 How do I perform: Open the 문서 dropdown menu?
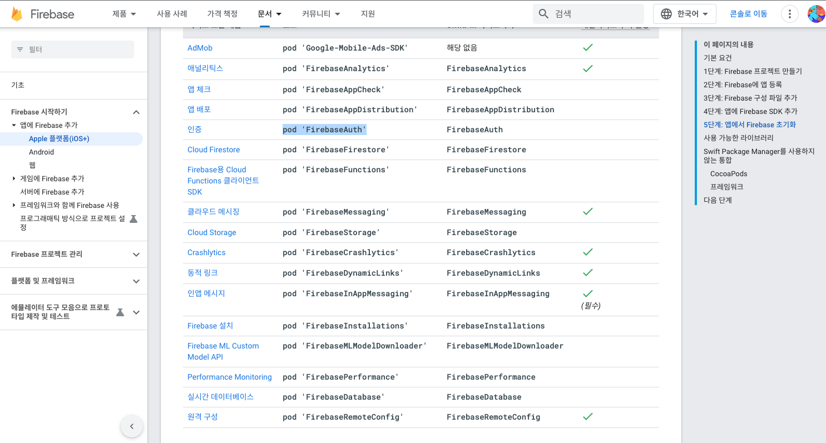point(269,13)
